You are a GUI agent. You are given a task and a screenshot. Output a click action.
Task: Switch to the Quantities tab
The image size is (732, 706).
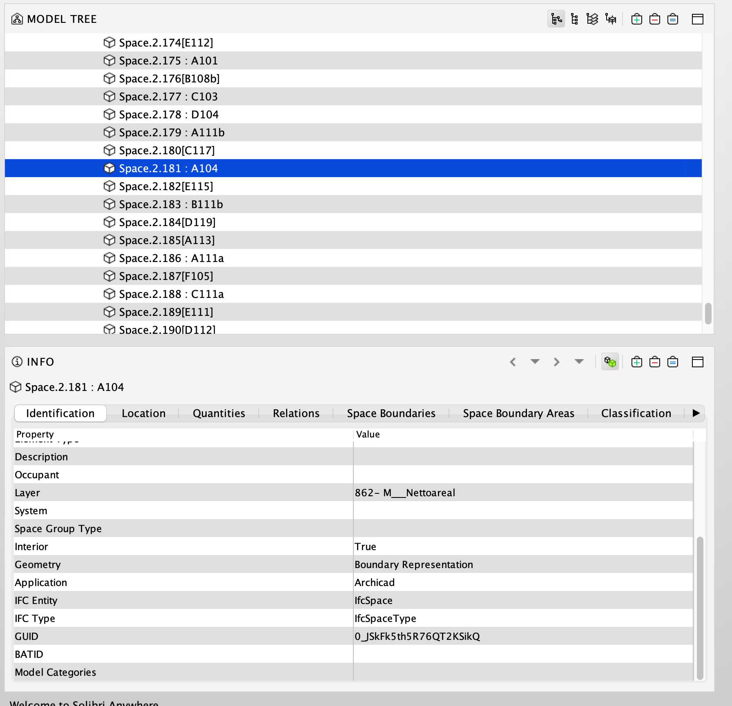[x=219, y=413]
